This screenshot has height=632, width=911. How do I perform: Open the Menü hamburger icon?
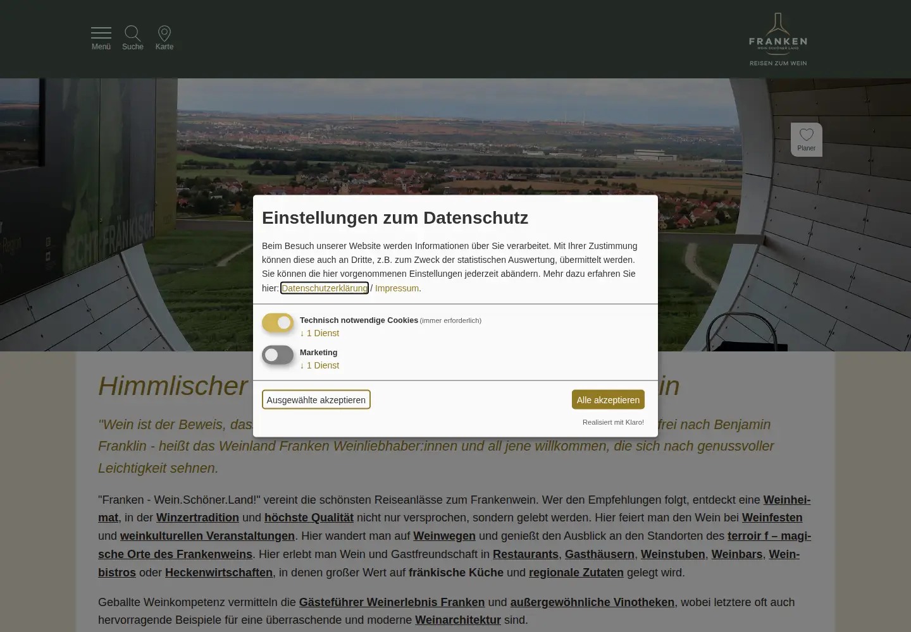click(101, 39)
